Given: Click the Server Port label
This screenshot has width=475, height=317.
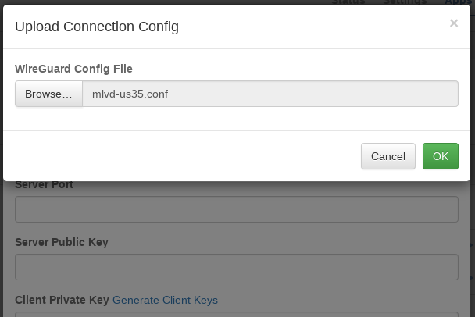Looking at the screenshot, I should click(45, 186).
